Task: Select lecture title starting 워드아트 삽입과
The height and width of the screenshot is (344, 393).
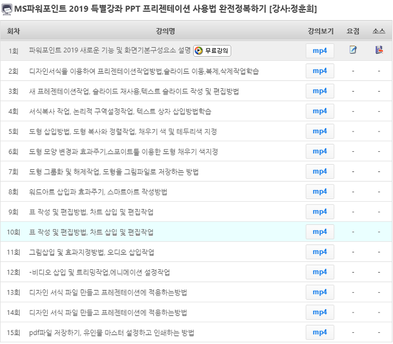Action: pyautogui.click(x=98, y=192)
